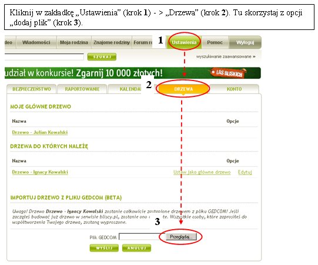Open the Forum menu item

tap(143, 42)
